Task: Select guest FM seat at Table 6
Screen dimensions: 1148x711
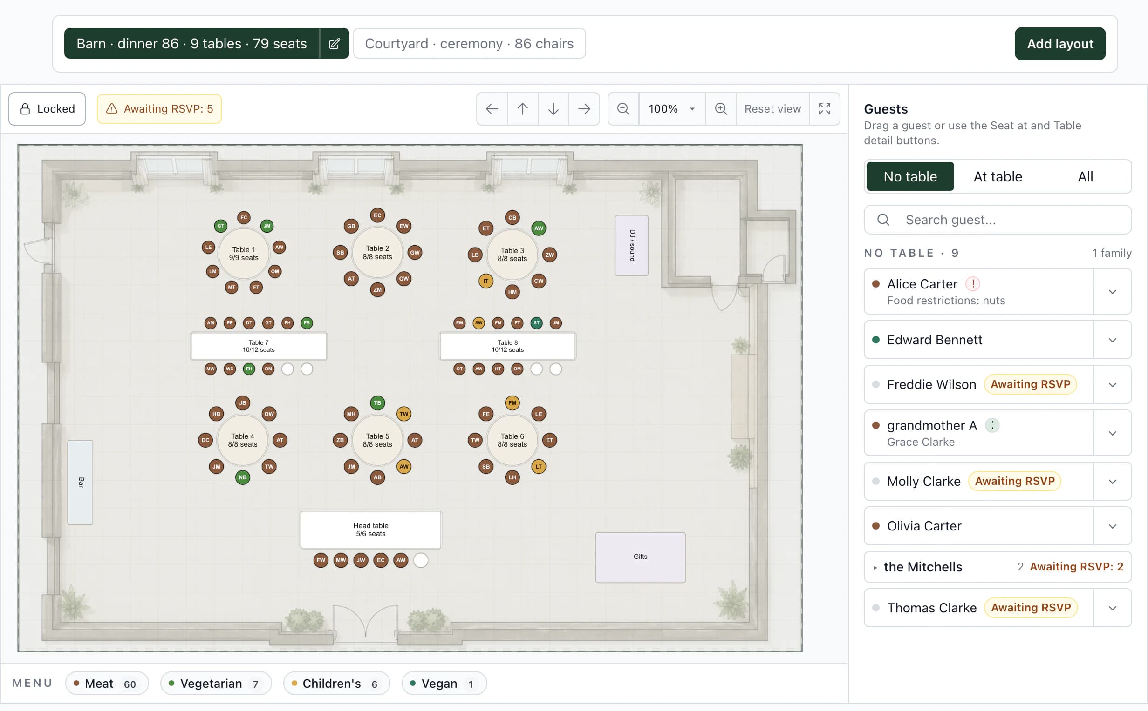Action: (512, 403)
